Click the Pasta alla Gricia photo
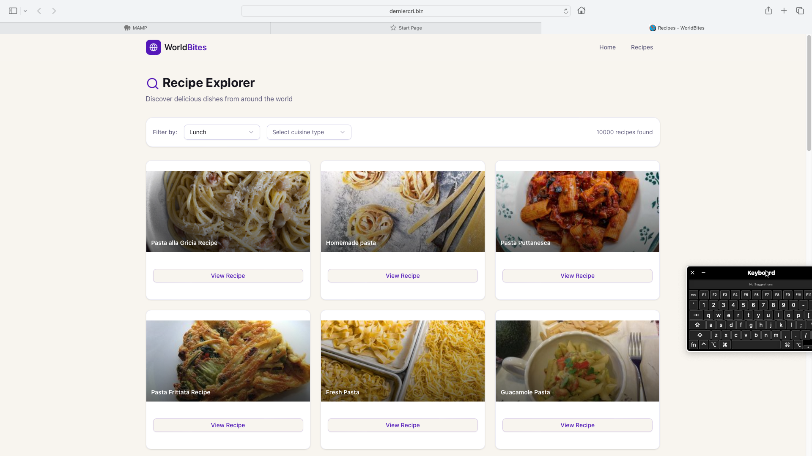The image size is (812, 456). pyautogui.click(x=228, y=212)
